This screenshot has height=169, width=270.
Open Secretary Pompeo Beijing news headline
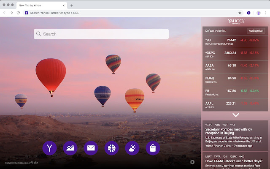(229, 131)
